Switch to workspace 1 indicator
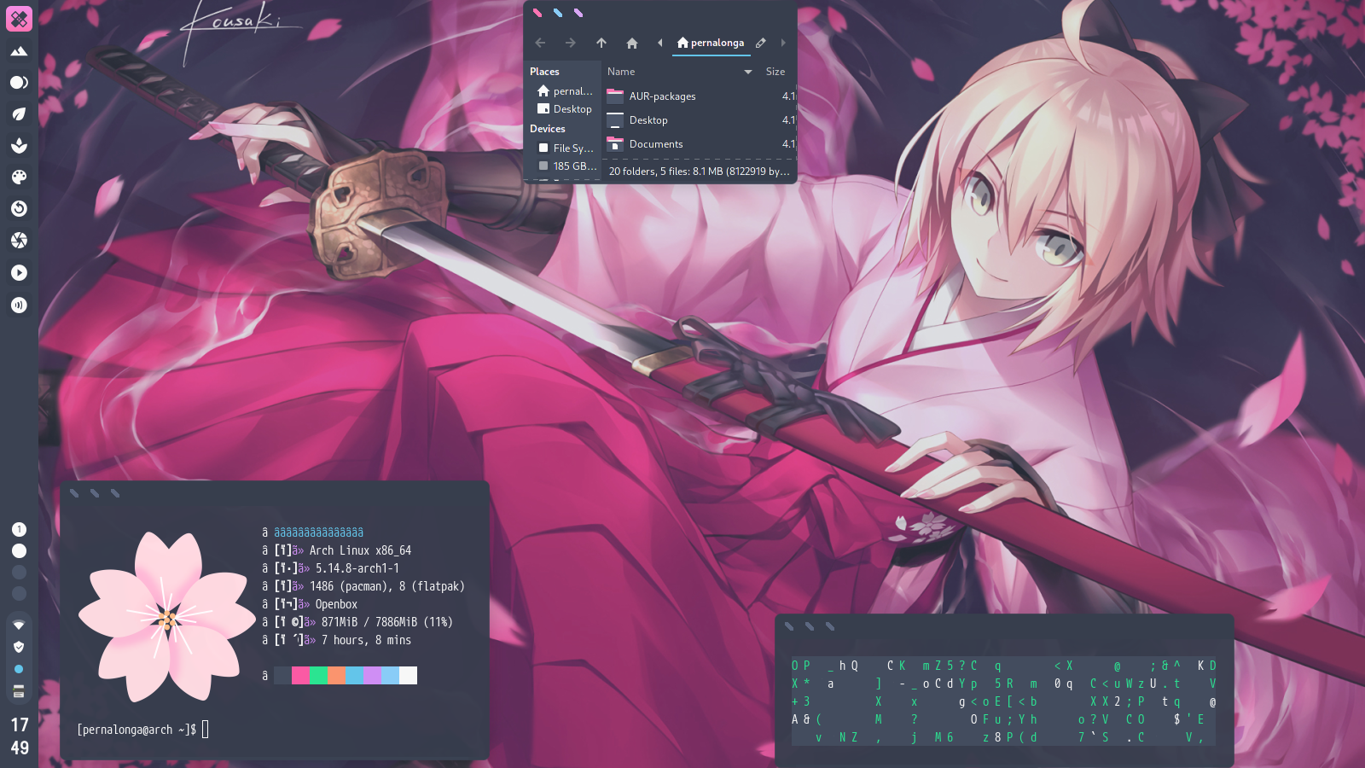 coord(19,530)
